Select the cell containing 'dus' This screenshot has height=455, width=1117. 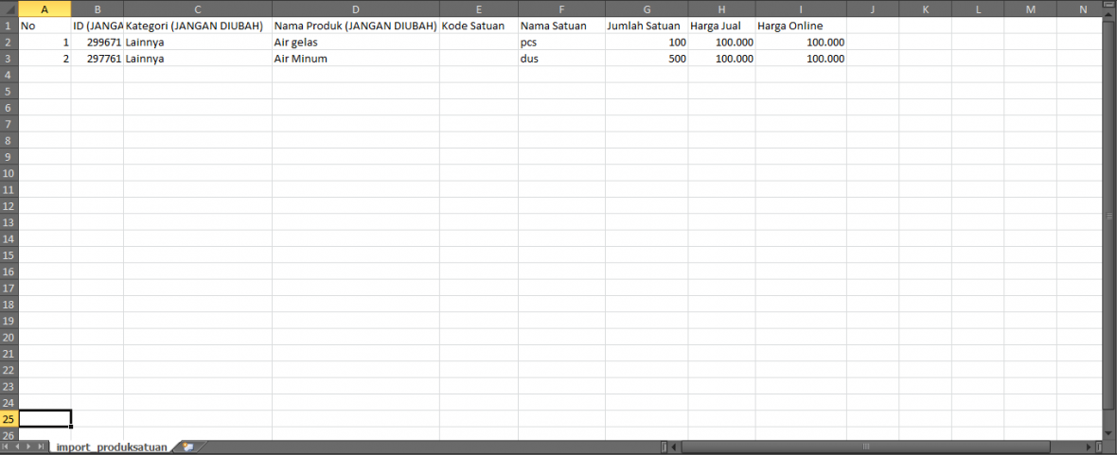click(x=561, y=59)
